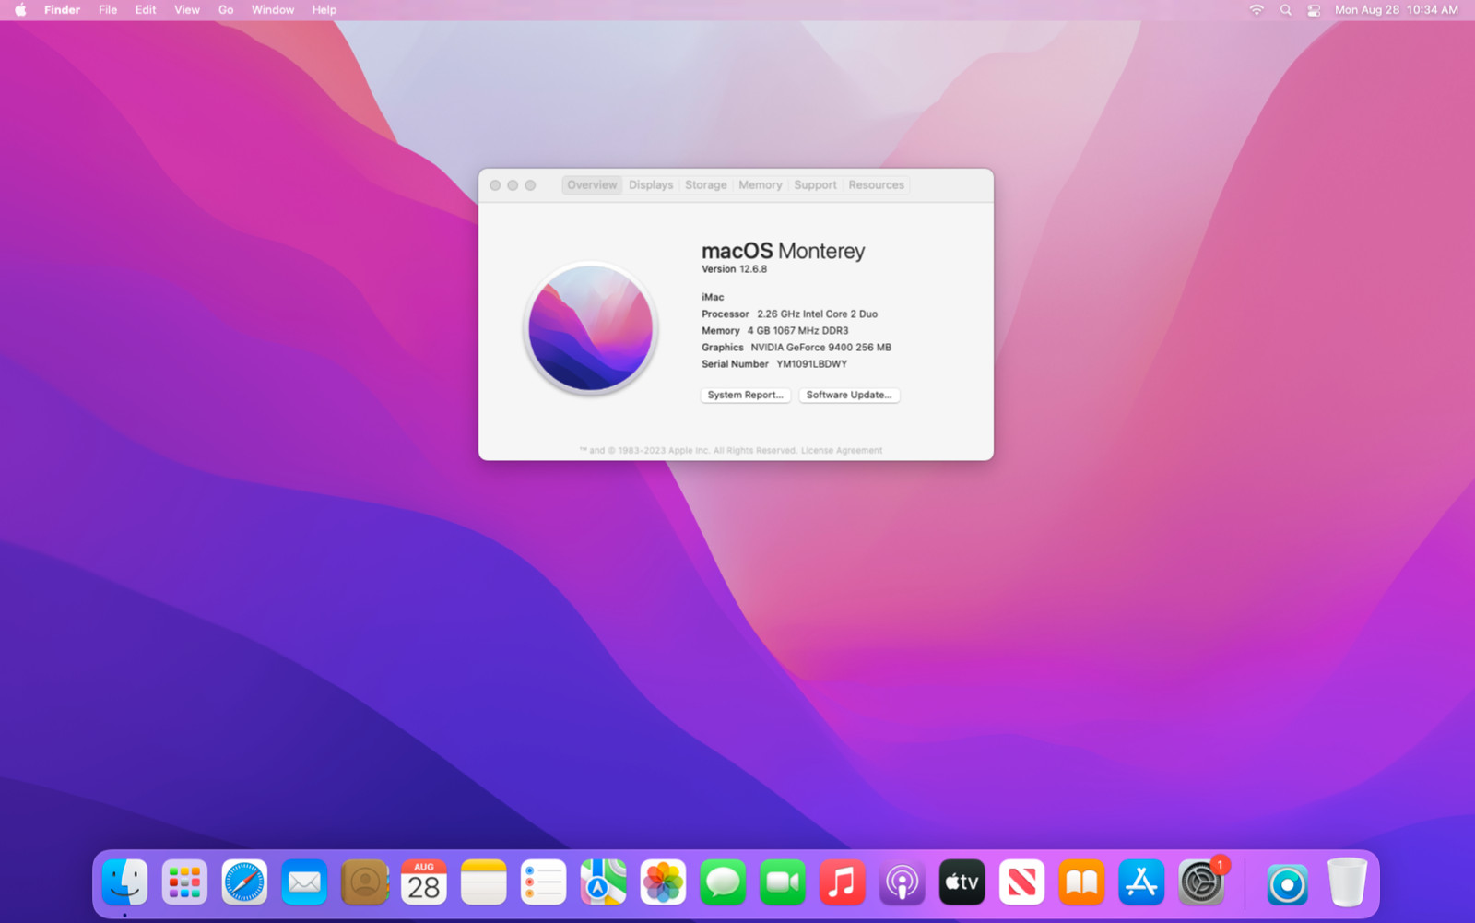
Task: Open the App Store icon
Action: tap(1141, 882)
